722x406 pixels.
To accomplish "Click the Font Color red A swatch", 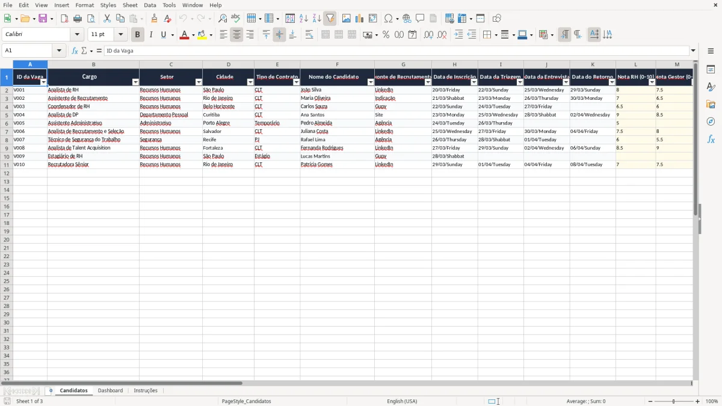I will [184, 35].
